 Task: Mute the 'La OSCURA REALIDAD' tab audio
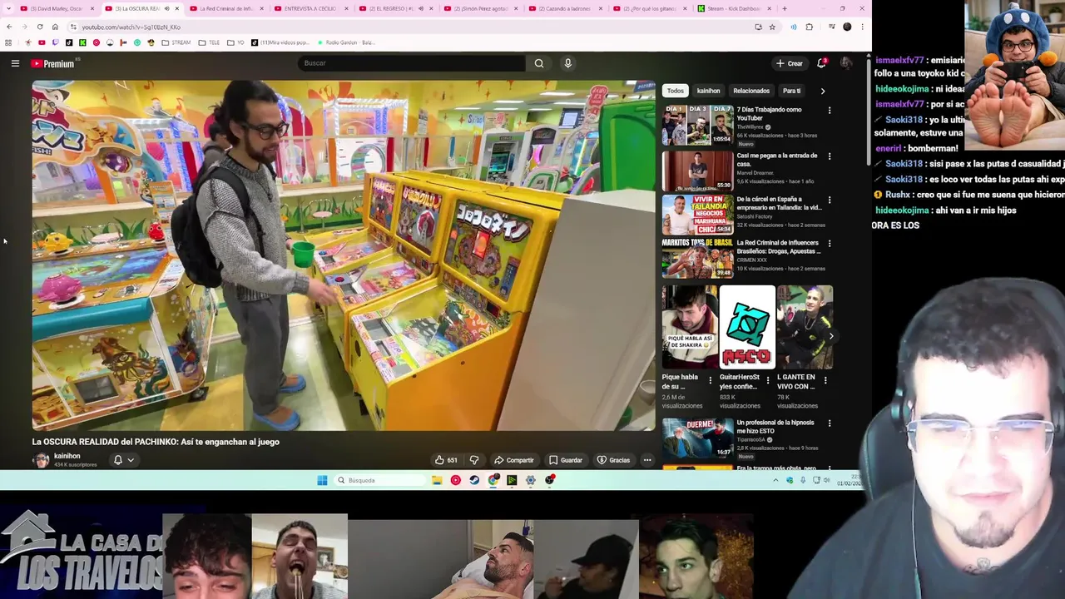166,8
